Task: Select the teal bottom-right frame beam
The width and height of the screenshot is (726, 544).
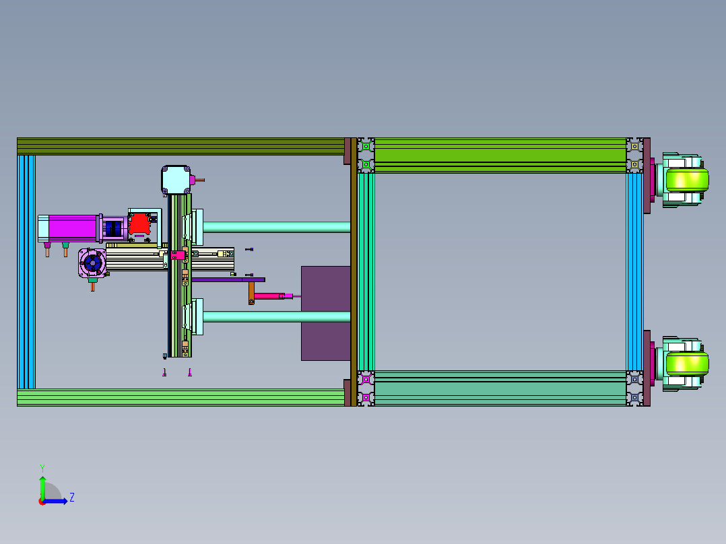Action: click(x=500, y=388)
